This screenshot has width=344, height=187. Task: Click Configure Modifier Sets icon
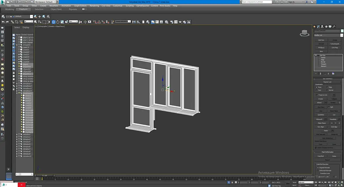pyautogui.click(x=333, y=74)
